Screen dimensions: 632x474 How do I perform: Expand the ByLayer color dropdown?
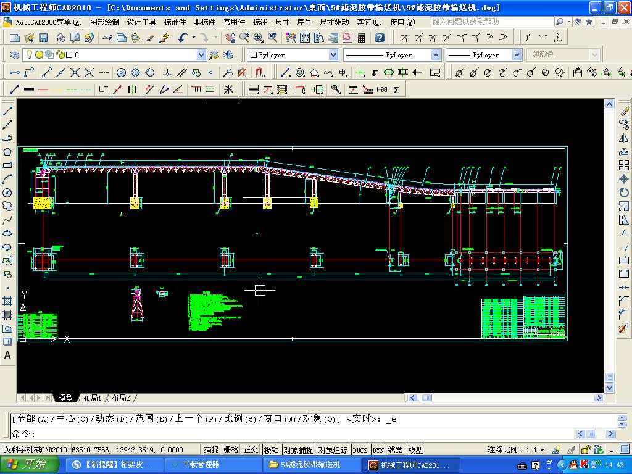333,55
